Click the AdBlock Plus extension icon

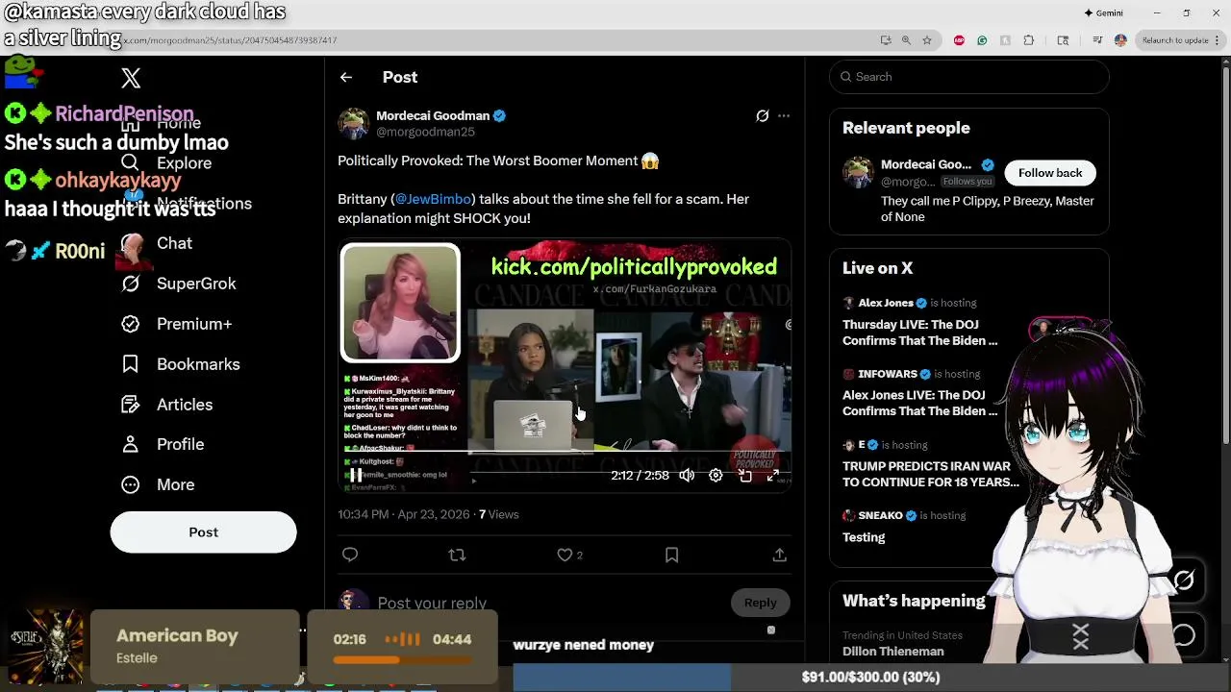[x=959, y=40]
